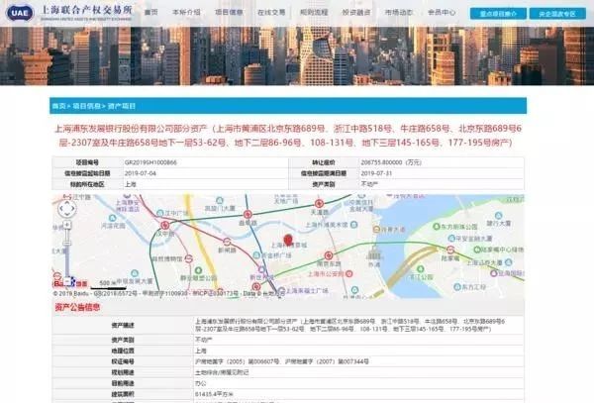Click the 自然博物馆 metro station icon
Screen dimensions: 594x403
coord(189,259)
